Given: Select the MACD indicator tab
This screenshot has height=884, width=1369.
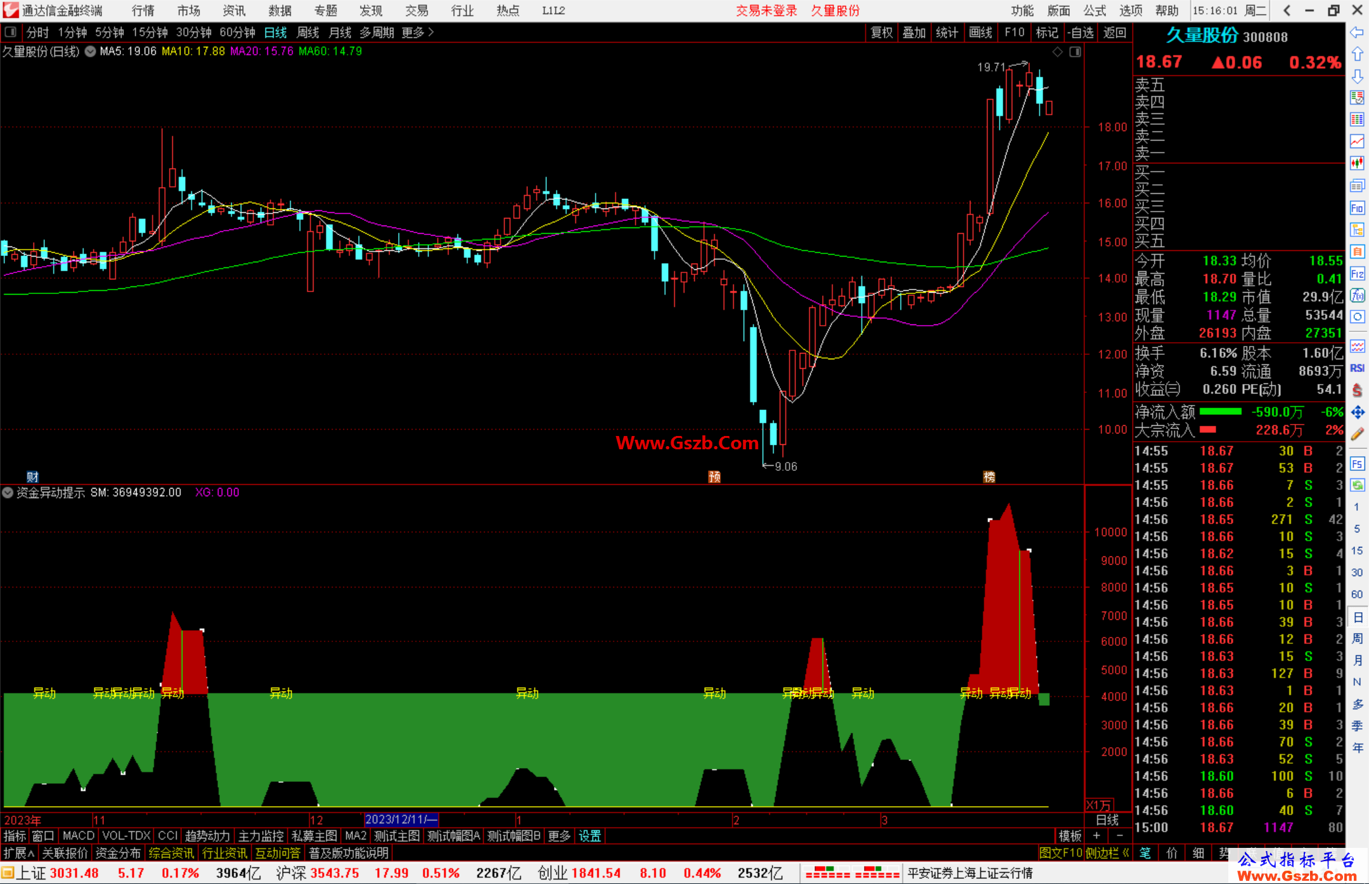Looking at the screenshot, I should (x=78, y=836).
